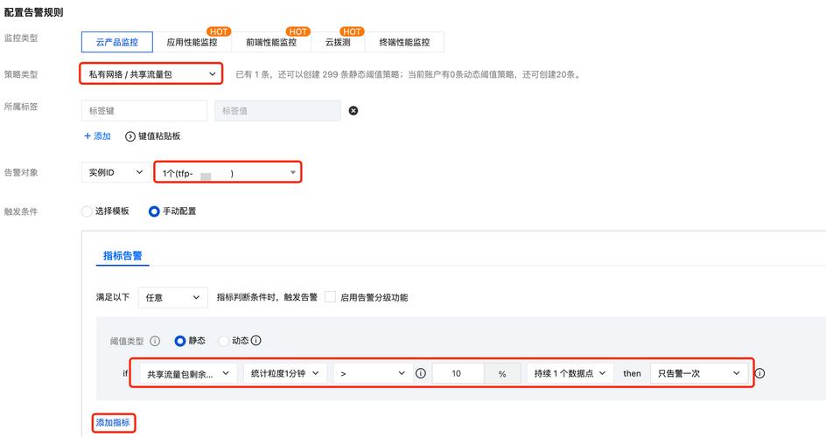
Task: Click the info icon after 只告警一次
Action: point(759,373)
